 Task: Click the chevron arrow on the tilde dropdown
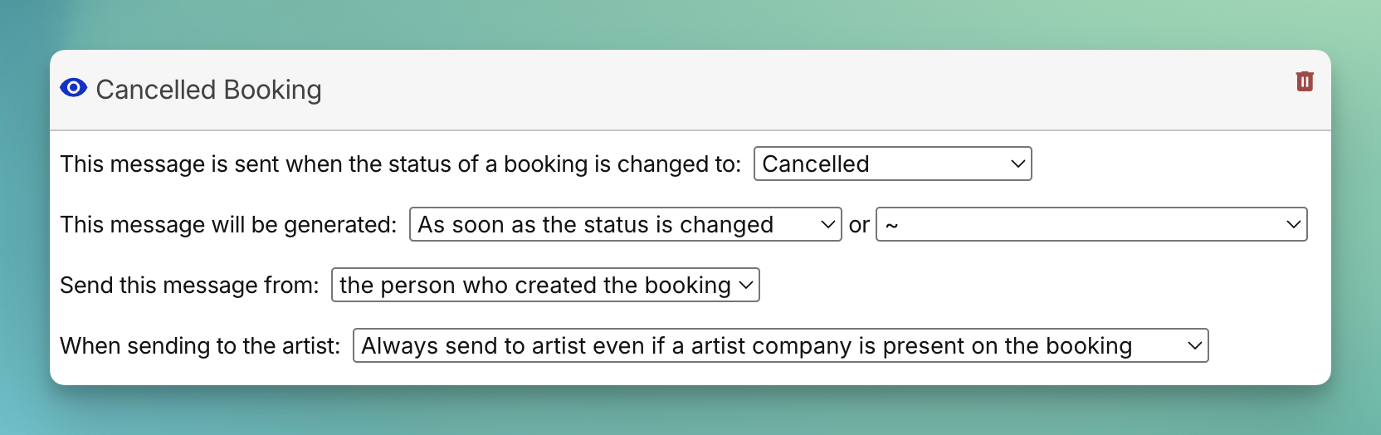tap(1293, 225)
